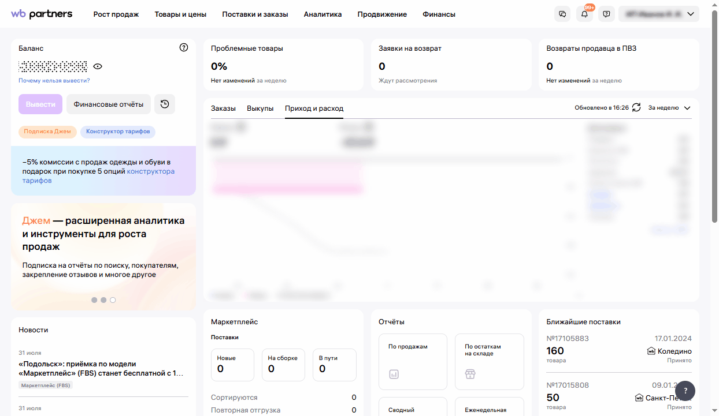The image size is (719, 416).
Task: Click the 'Финансовые отчёты' button
Action: 109,104
